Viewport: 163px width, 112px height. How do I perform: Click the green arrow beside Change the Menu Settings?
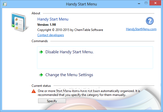(41, 75)
